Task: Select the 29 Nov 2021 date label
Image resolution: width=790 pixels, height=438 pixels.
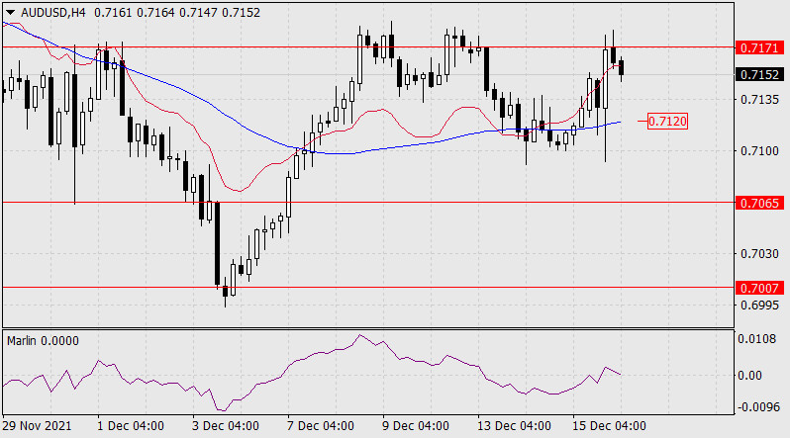Action: pos(38,426)
